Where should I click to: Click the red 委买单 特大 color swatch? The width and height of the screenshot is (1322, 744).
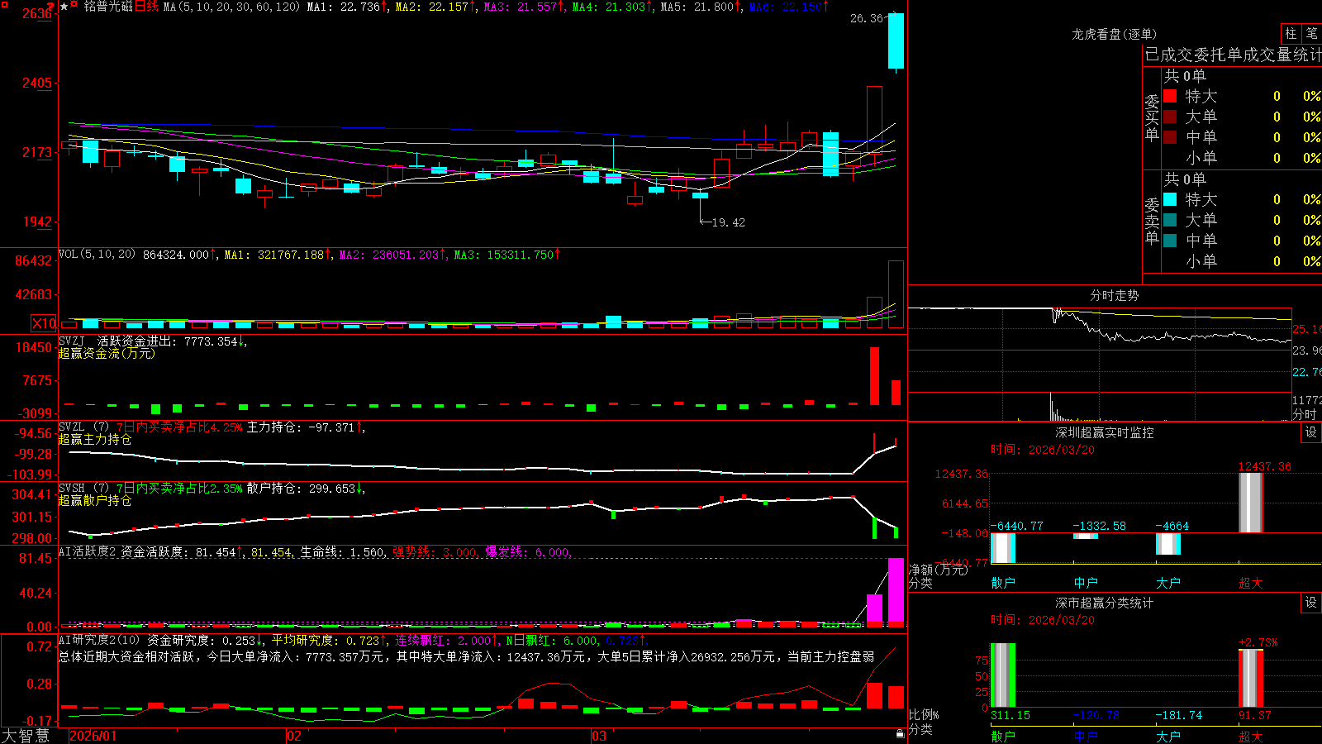(1170, 96)
